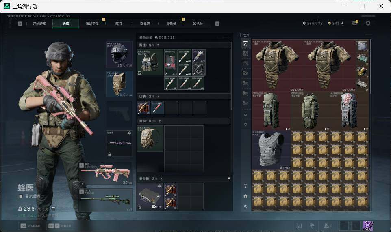Select the equipped helmet slot
The width and height of the screenshot is (391, 232).
click(119, 54)
